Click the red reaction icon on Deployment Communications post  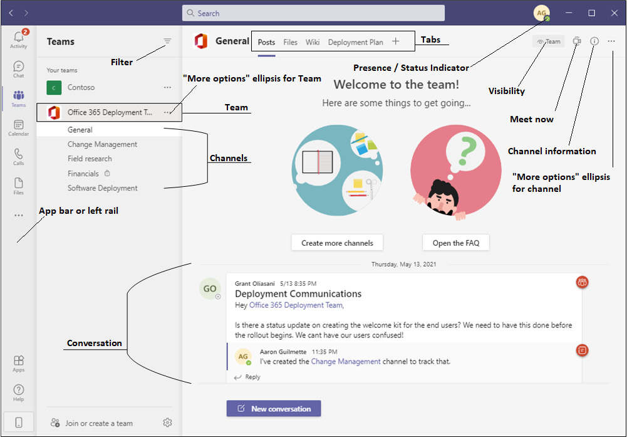[x=583, y=282]
